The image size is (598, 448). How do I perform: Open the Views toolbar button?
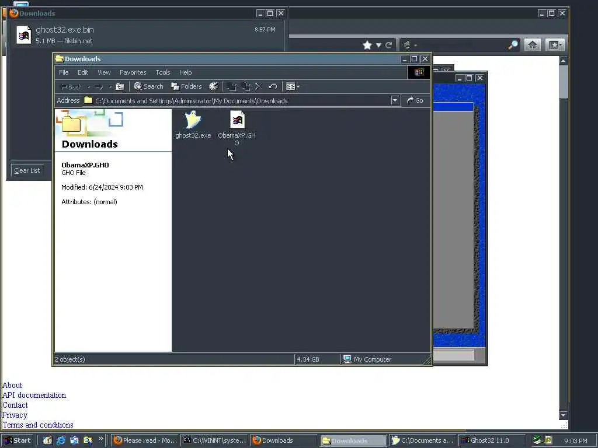(x=290, y=87)
